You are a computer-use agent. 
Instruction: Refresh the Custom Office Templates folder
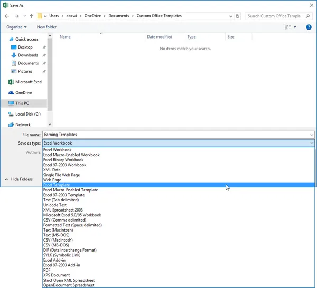coord(238,16)
